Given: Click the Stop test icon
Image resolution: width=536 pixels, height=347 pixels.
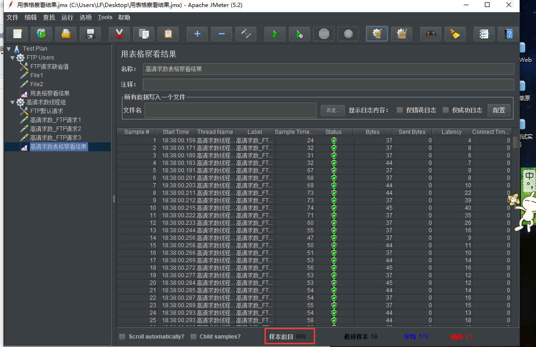Looking at the screenshot, I should [x=324, y=34].
